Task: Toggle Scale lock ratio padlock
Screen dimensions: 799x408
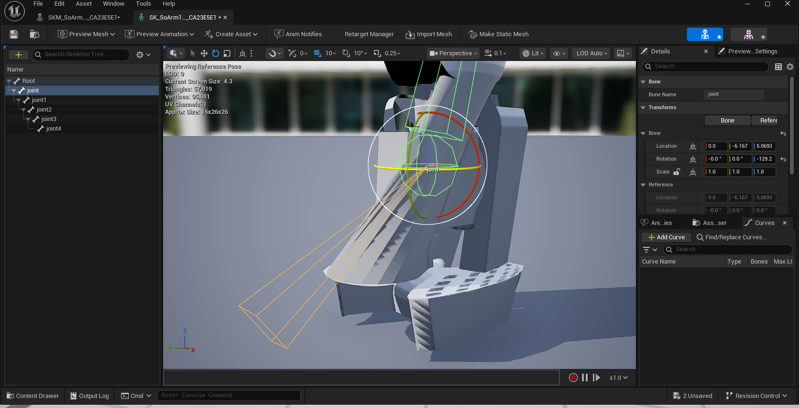Action: [676, 172]
